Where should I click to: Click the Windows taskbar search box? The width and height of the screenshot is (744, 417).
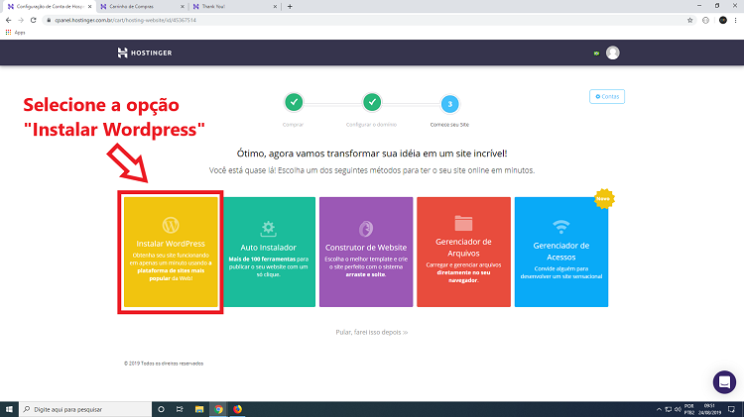coord(85,409)
